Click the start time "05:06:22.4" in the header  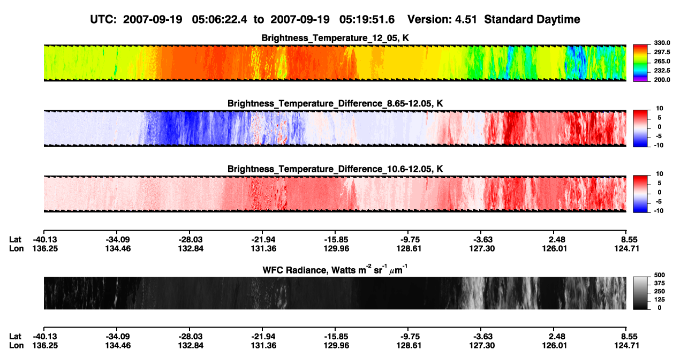click(220, 19)
